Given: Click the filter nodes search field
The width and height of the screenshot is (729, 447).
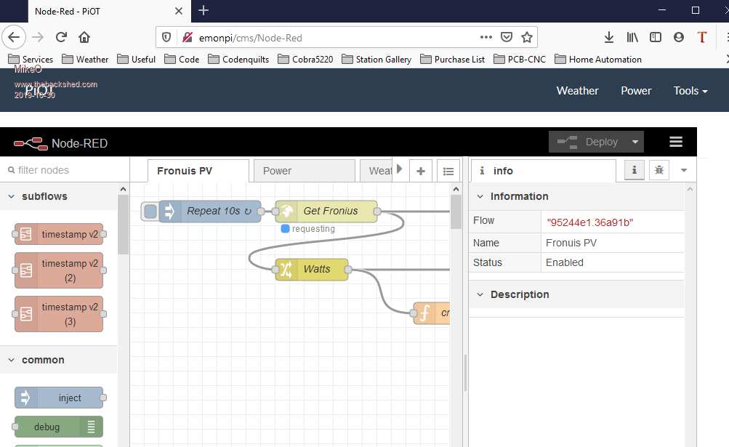Looking at the screenshot, I should [62, 170].
